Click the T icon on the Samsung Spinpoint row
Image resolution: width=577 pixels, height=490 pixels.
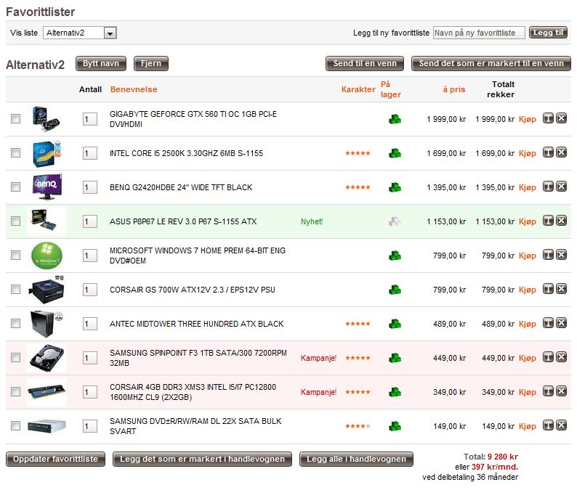549,357
